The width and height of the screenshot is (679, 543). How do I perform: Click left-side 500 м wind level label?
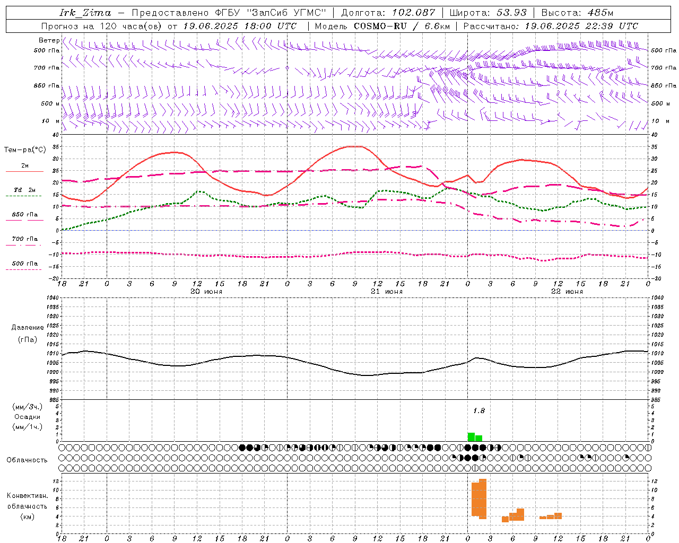(x=50, y=103)
